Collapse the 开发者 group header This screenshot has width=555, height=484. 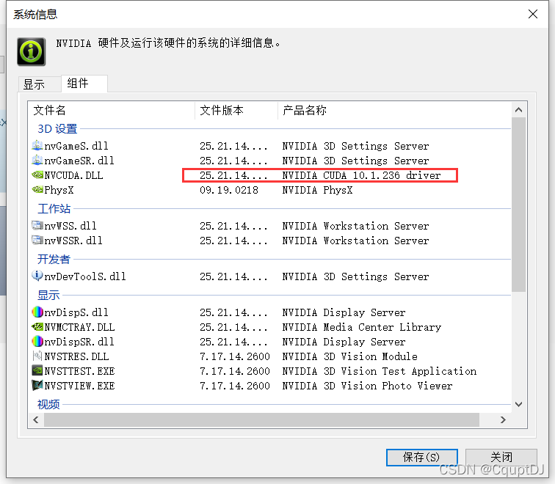coord(54,259)
